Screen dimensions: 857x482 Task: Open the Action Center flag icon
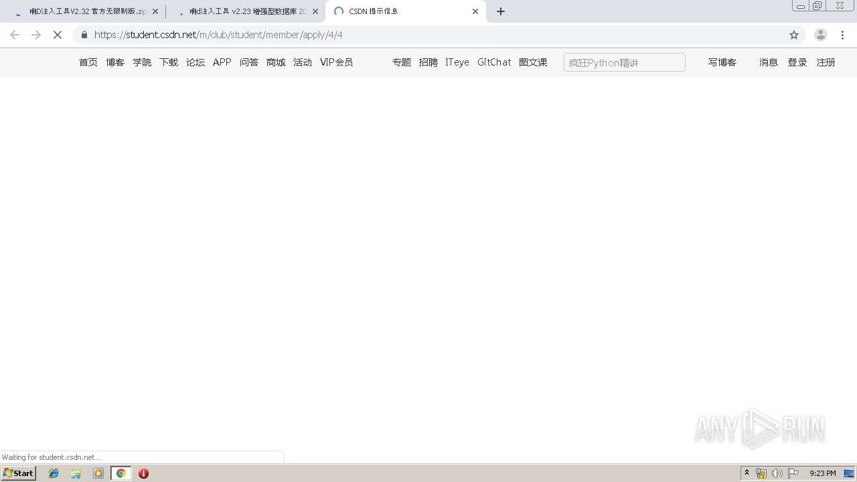tap(793, 473)
